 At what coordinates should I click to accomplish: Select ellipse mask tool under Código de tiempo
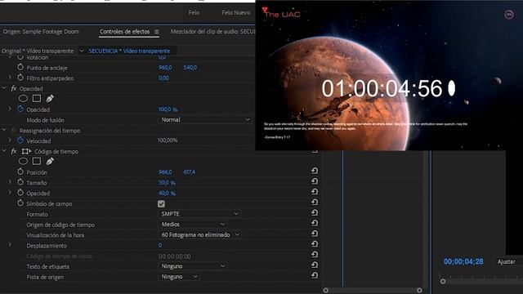click(23, 162)
